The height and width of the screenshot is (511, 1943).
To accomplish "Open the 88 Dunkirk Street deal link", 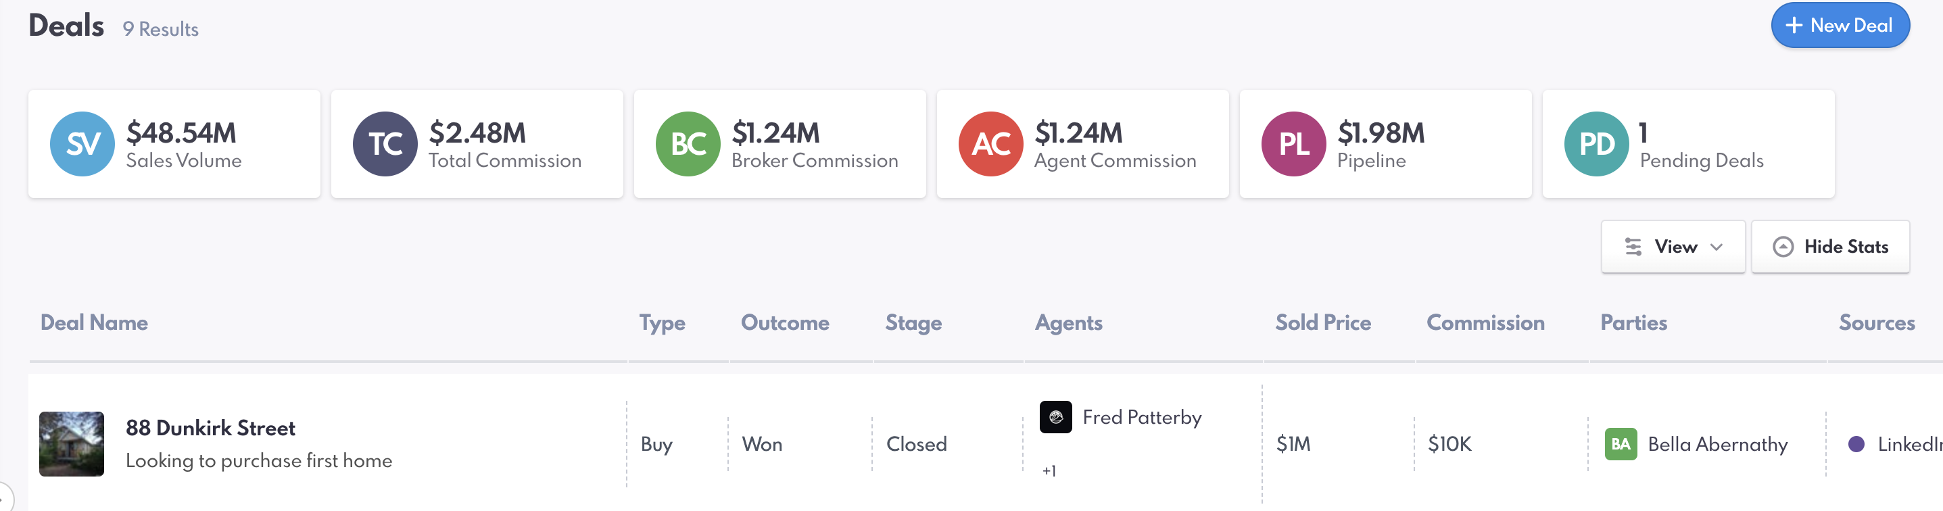I will (210, 428).
